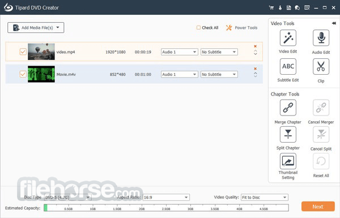Image resolution: width=340 pixels, height=218 pixels.
Task: Click the Tipard DVD Creator logo
Action: click(8, 7)
